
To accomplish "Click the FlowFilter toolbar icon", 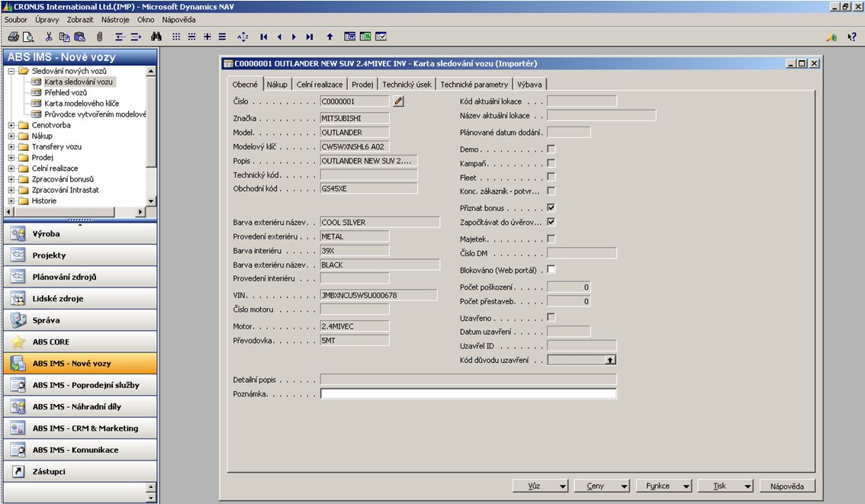I will pos(207,37).
